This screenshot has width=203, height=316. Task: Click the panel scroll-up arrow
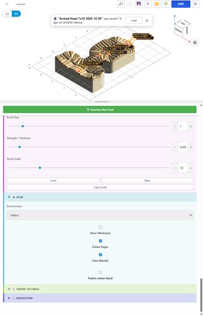pyautogui.click(x=201, y=105)
